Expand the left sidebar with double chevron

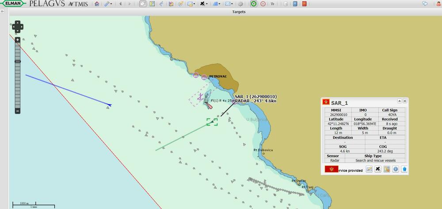[x=2, y=11]
